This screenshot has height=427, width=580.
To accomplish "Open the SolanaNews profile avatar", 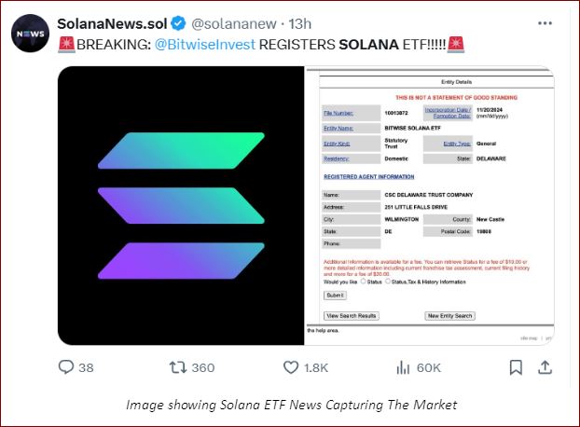I will 31,34.
